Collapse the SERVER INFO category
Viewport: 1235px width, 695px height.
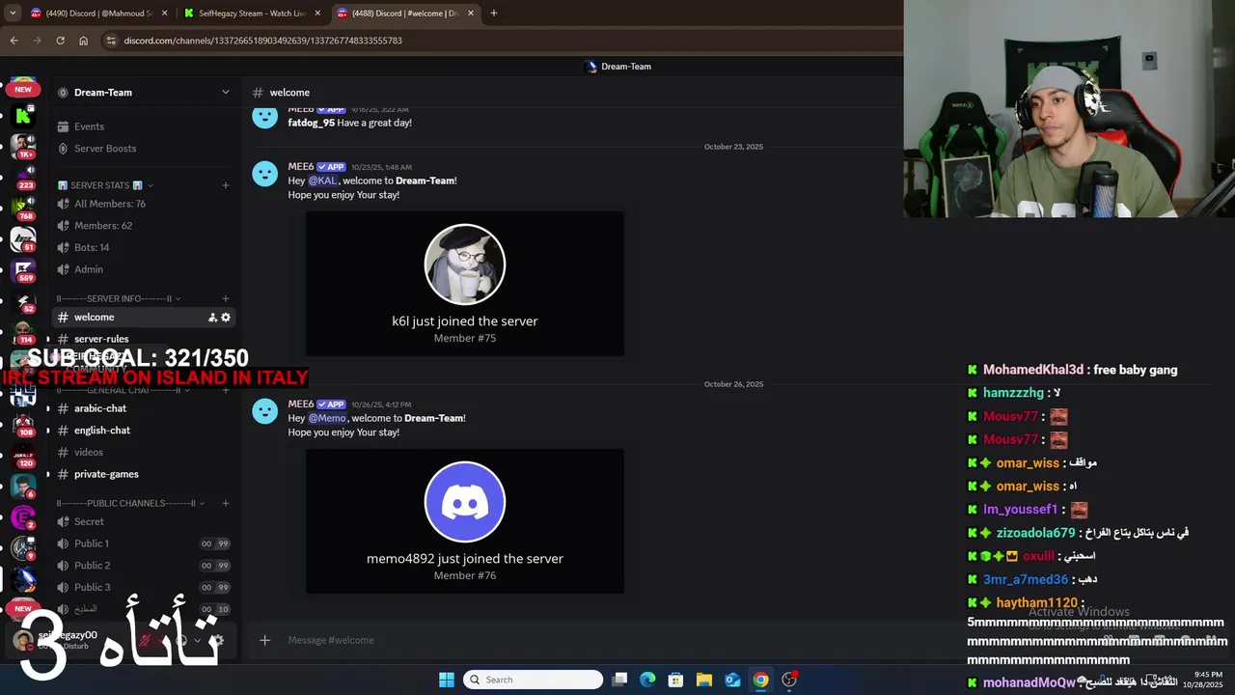(x=120, y=299)
